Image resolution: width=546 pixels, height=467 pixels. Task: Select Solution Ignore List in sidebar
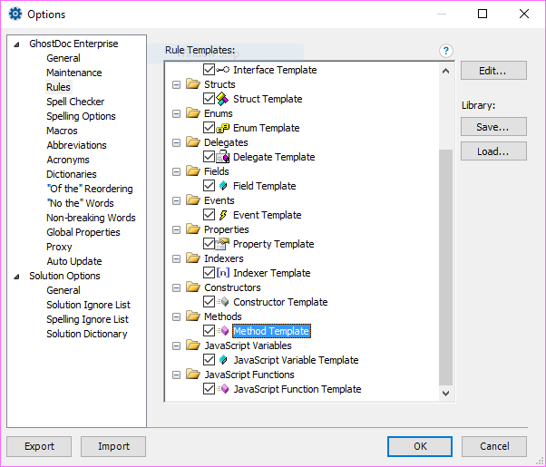(88, 305)
